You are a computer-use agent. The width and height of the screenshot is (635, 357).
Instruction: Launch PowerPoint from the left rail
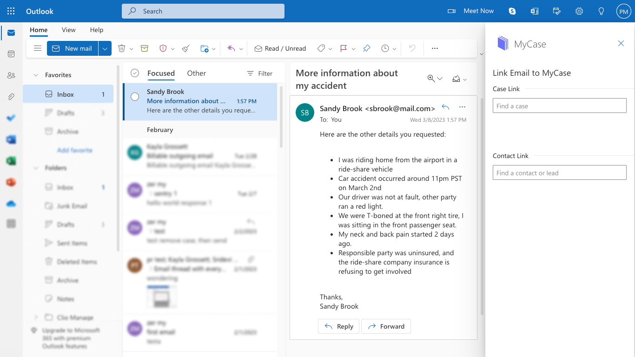pyautogui.click(x=11, y=182)
